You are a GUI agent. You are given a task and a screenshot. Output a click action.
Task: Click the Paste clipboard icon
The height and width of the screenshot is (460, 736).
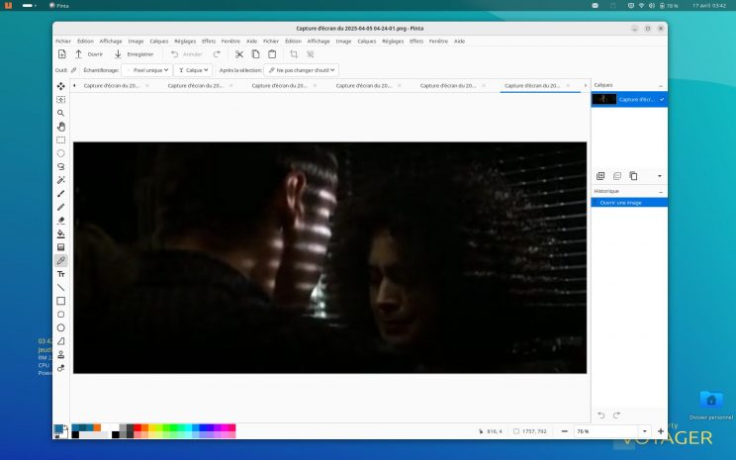pos(272,54)
